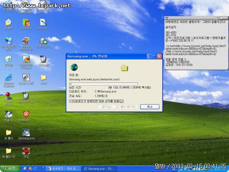The width and height of the screenshot is (229, 172).
Task: Click the 'C:\Gersang.exe' download location text
Action: pyautogui.click(x=105, y=91)
